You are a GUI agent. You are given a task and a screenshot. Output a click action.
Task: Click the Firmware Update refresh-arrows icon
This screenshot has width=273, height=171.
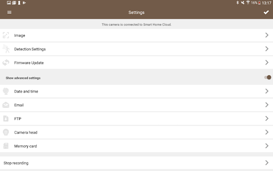point(6,62)
